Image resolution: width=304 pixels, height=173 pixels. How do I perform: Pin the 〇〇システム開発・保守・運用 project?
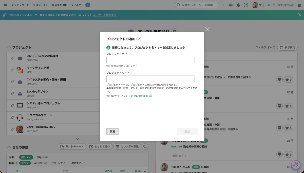point(12,82)
